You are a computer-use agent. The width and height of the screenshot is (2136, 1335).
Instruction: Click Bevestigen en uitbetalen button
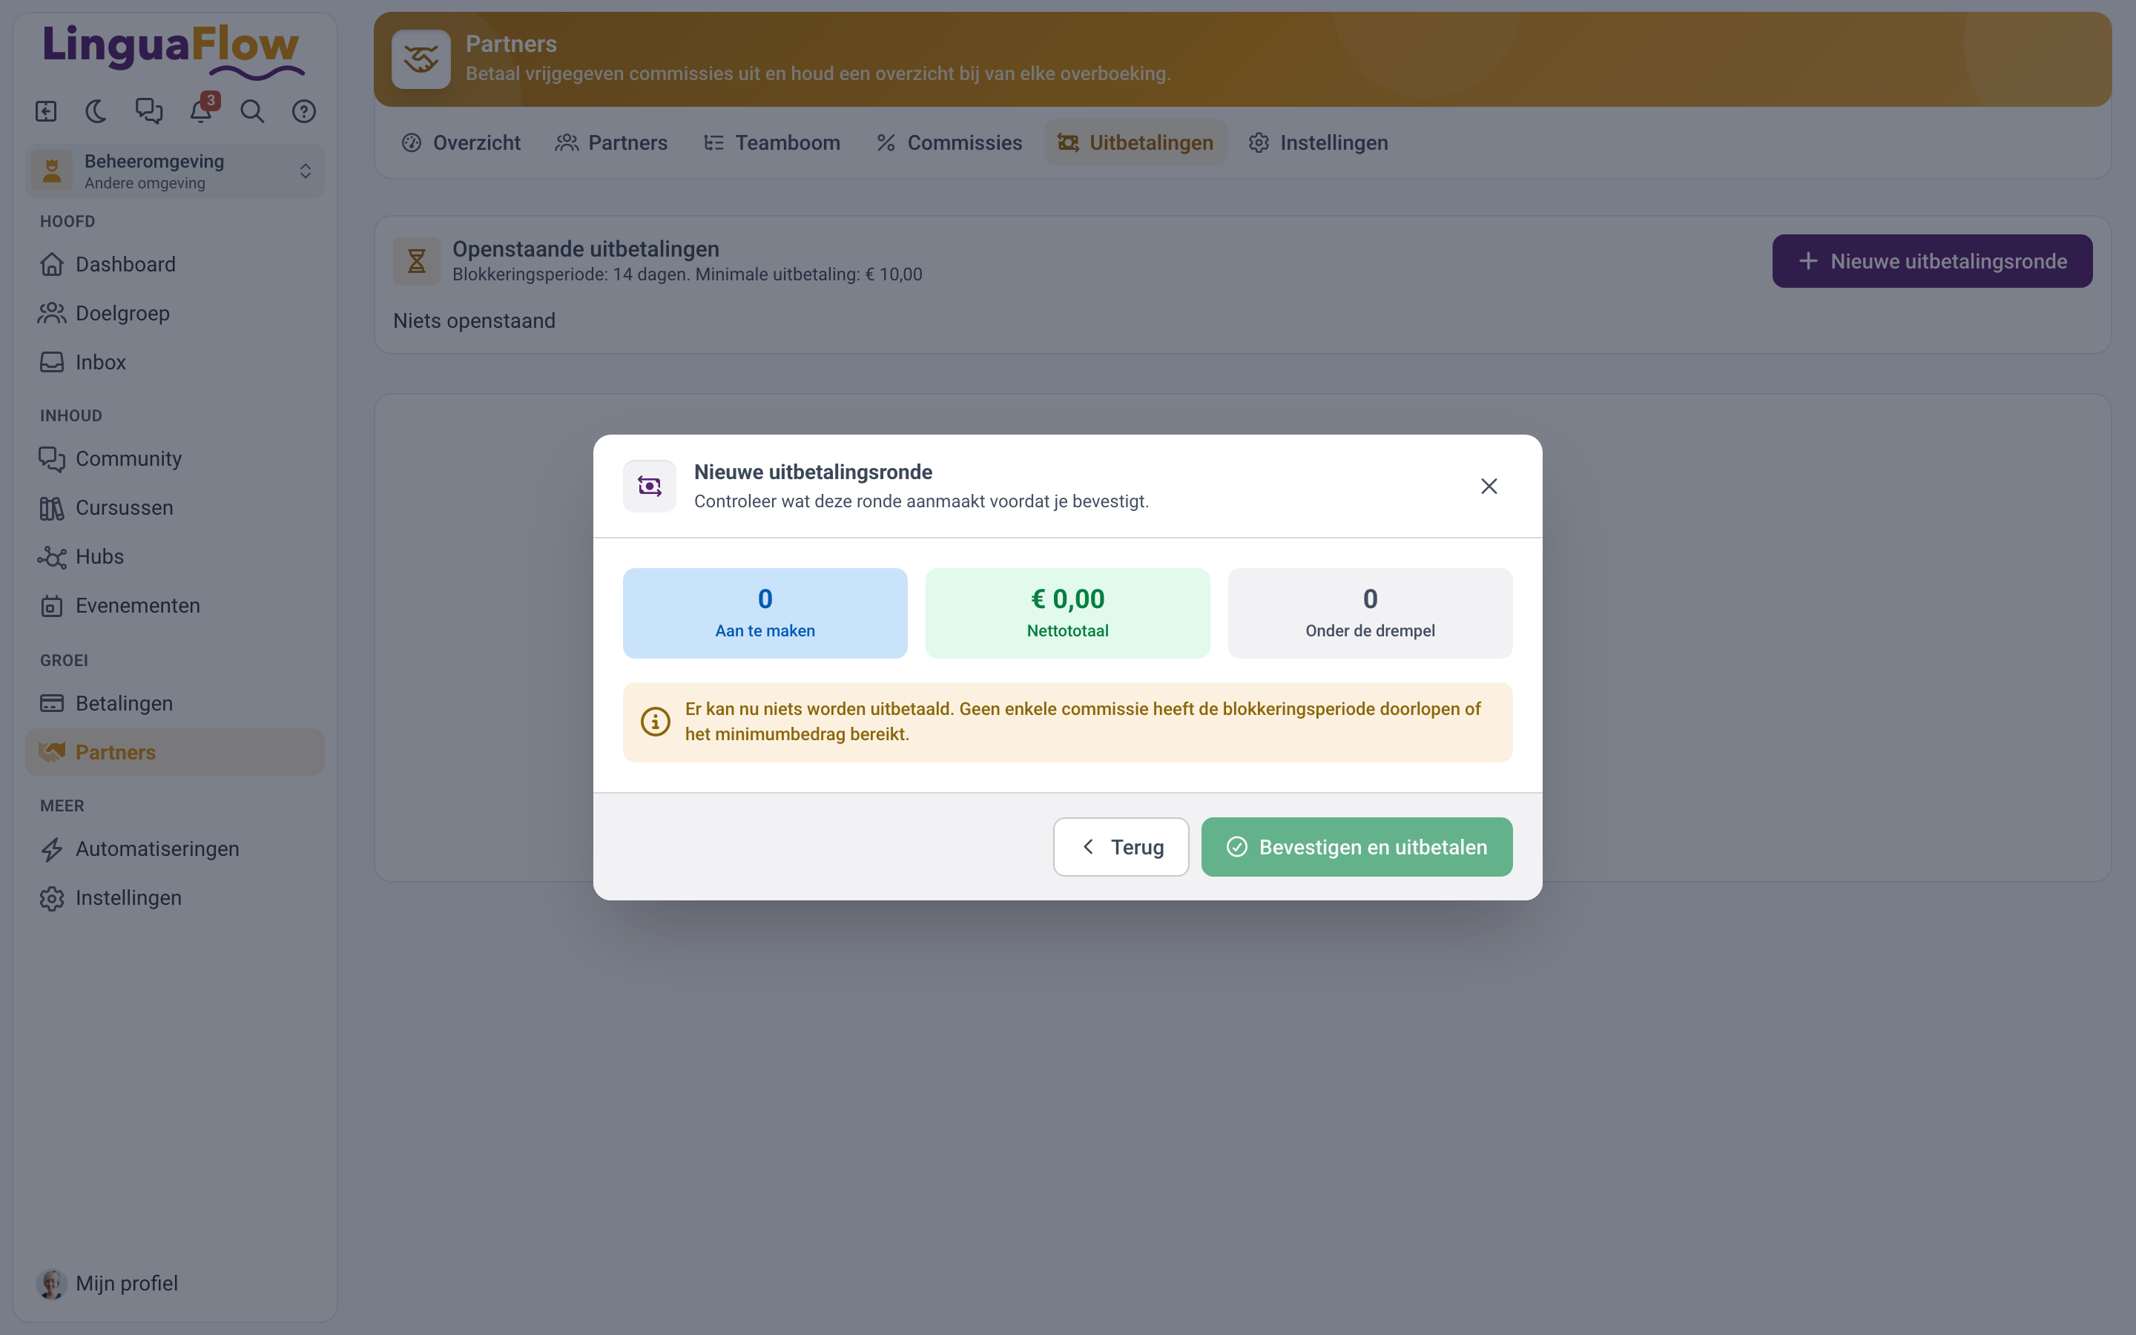pyautogui.click(x=1357, y=848)
